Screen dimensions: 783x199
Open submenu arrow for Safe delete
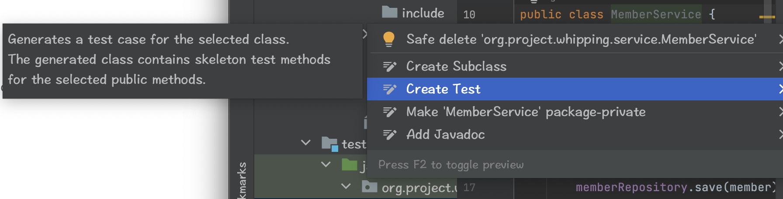pos(780,39)
